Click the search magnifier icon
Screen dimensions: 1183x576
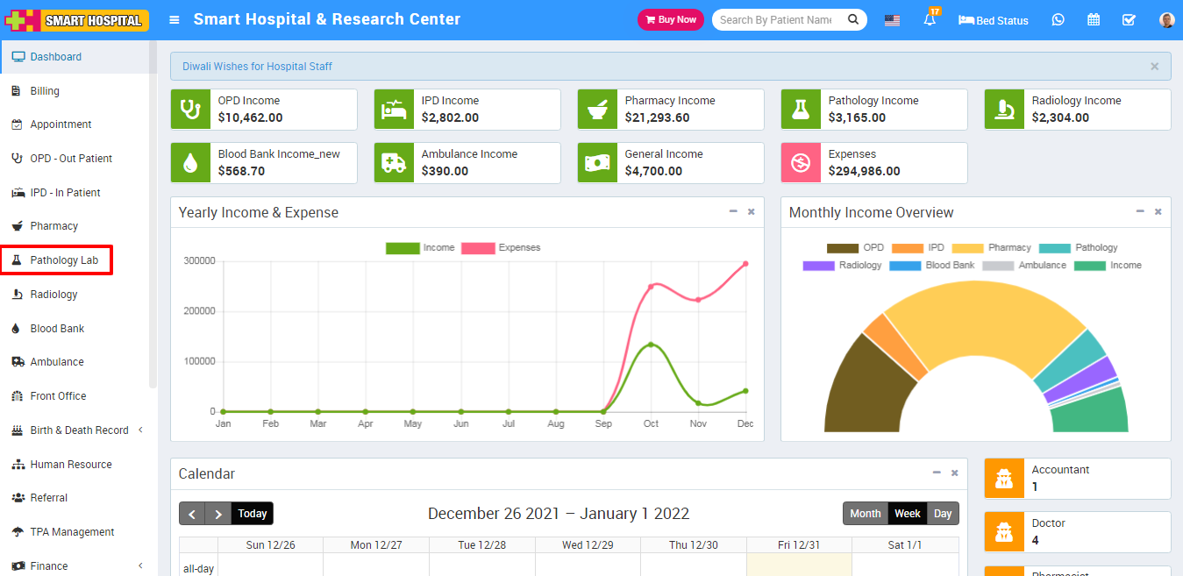pyautogui.click(x=853, y=20)
